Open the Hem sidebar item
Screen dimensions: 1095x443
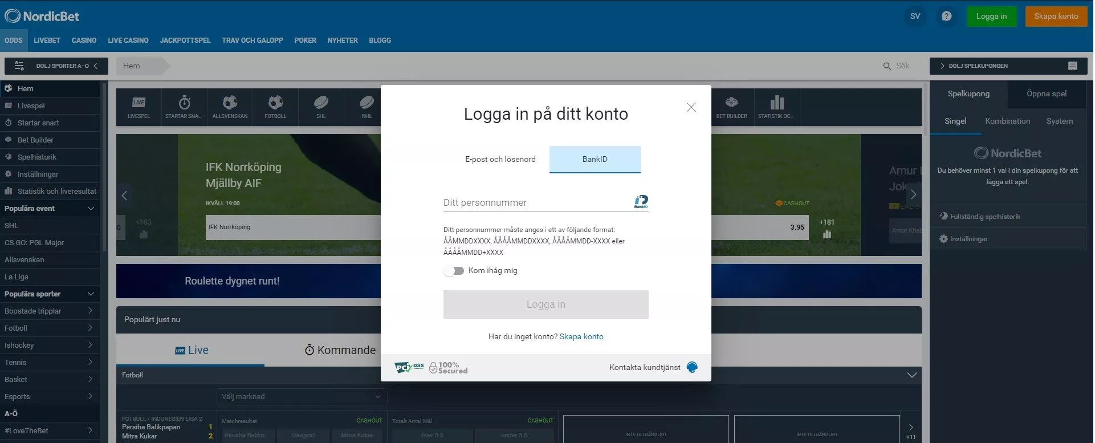click(50, 88)
